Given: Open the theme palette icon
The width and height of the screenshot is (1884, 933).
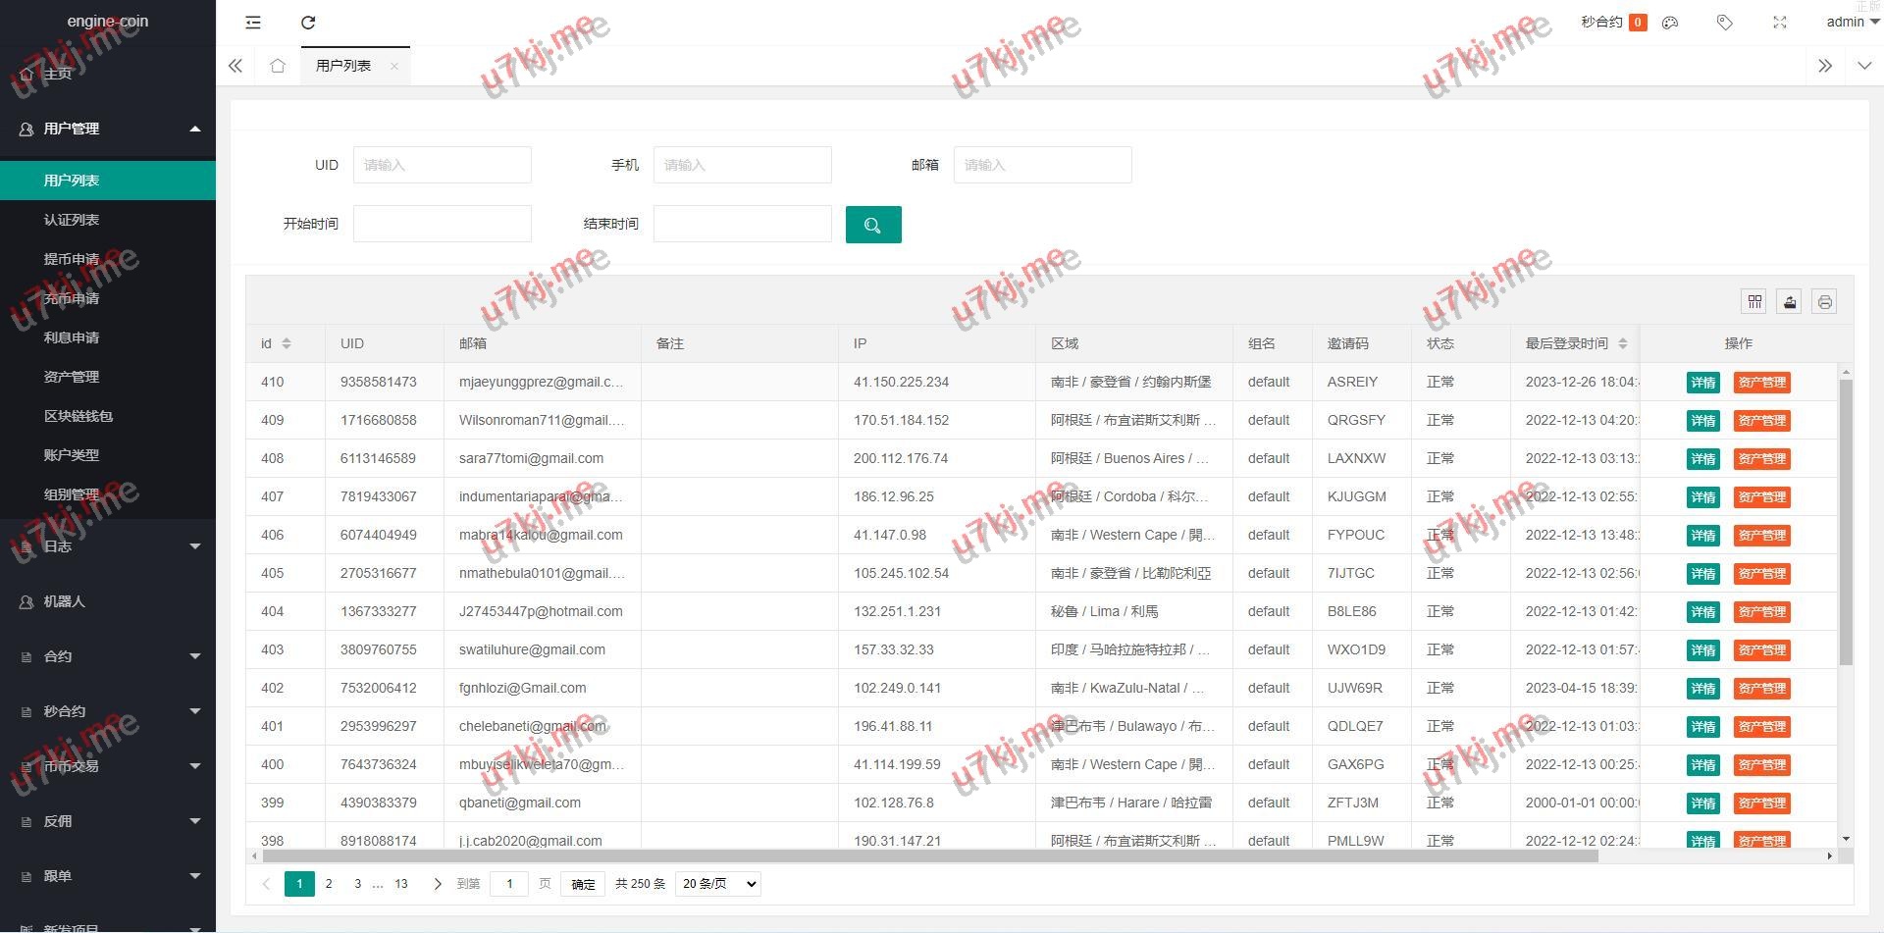Looking at the screenshot, I should coord(1670,23).
